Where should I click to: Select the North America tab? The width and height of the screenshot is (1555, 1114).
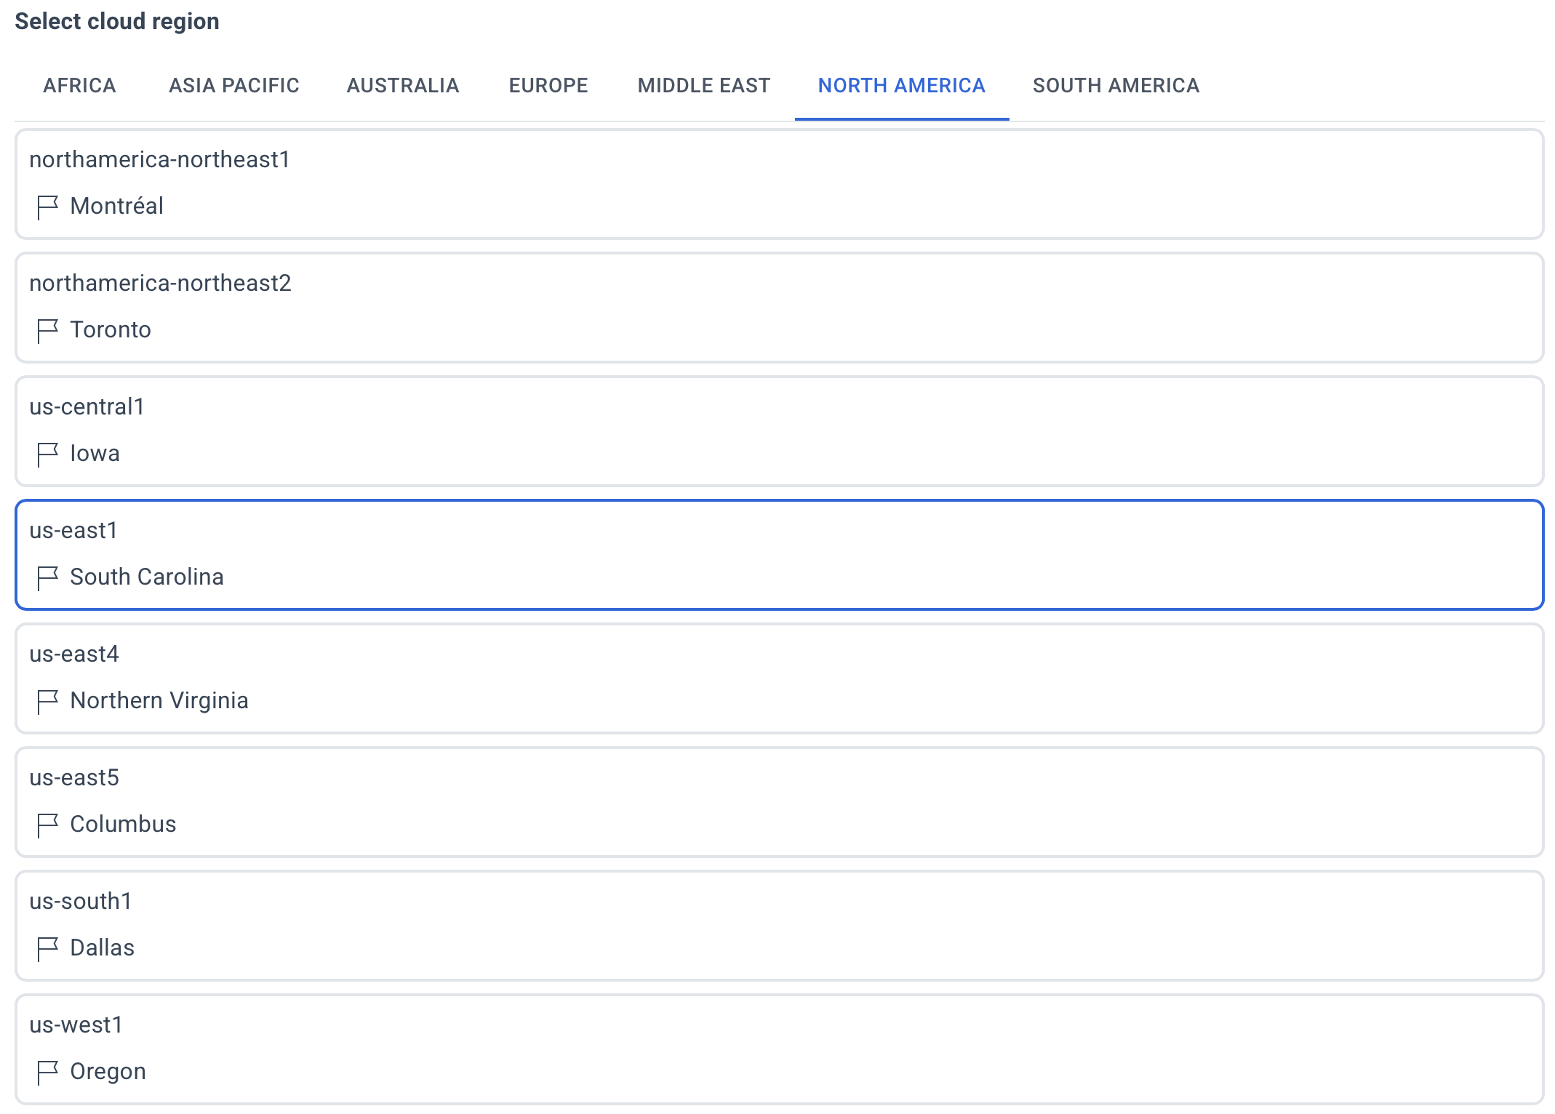pos(902,86)
